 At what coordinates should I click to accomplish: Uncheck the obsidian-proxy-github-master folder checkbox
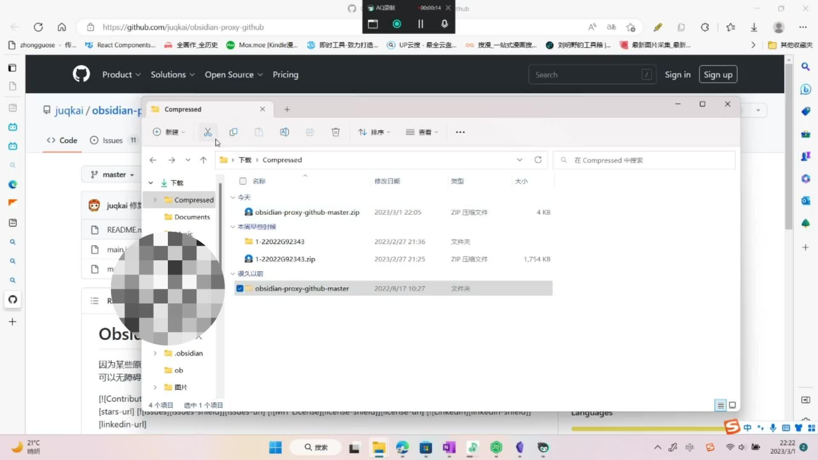[x=240, y=288]
